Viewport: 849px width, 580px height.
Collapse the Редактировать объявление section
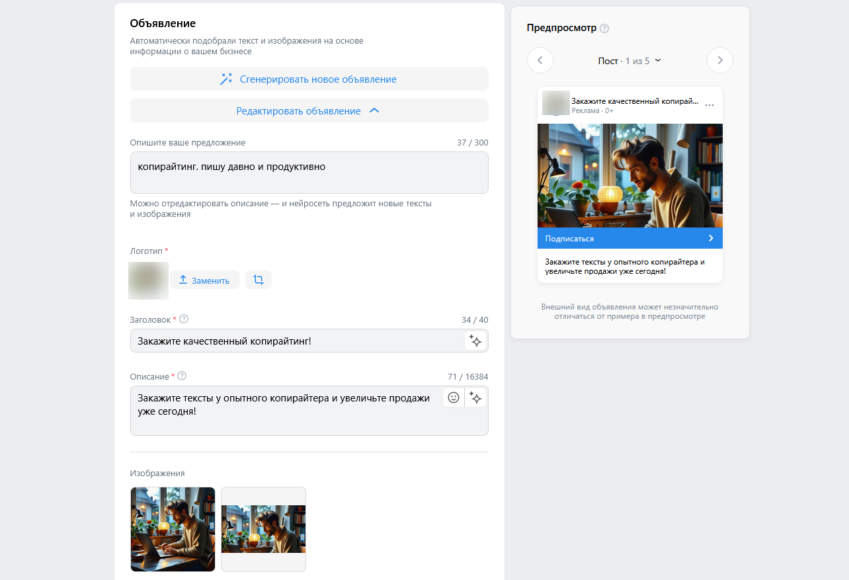(309, 111)
